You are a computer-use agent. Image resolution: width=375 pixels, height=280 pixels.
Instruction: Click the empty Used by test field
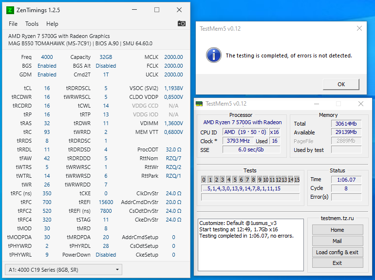(x=346, y=149)
